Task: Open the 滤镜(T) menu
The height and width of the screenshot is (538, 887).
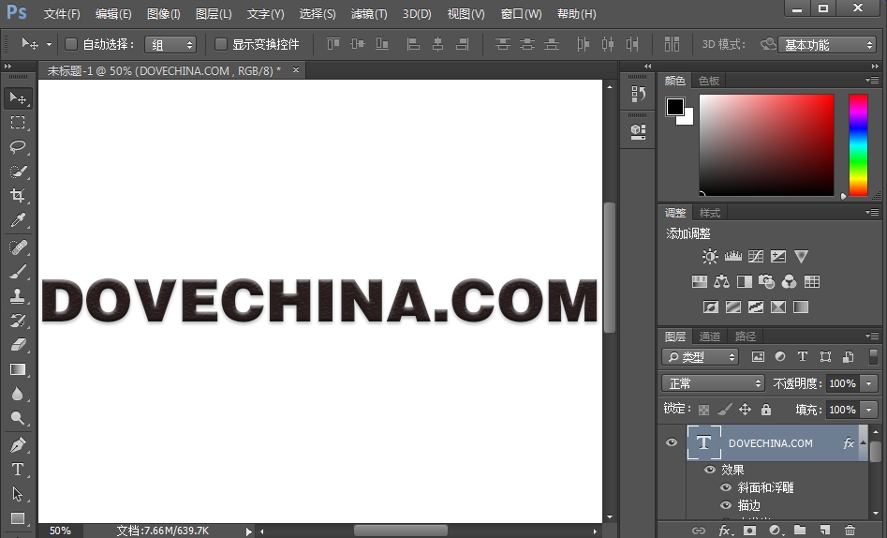Action: [368, 14]
